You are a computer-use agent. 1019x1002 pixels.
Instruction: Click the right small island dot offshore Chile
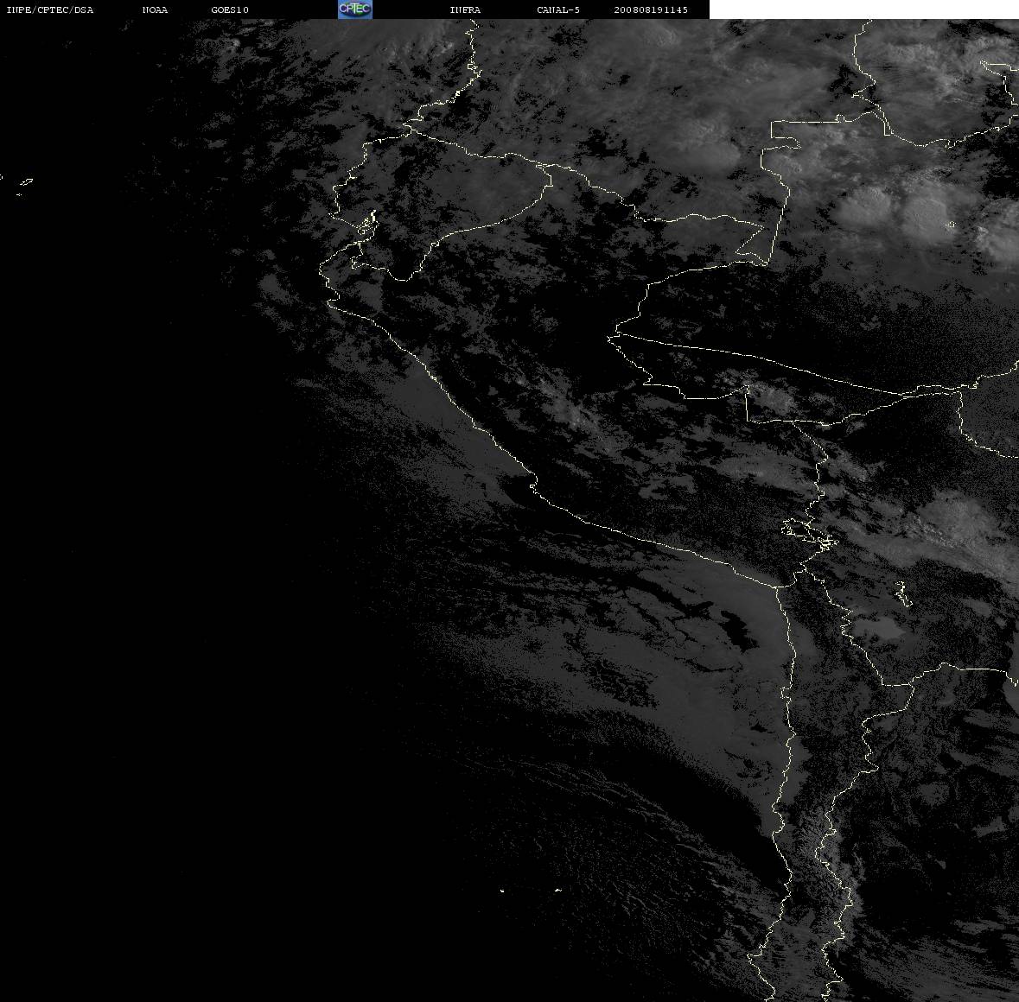pos(557,890)
